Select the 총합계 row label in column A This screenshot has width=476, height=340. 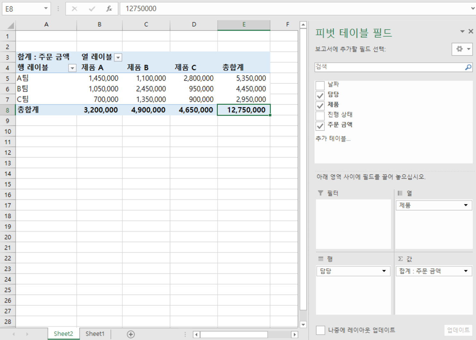coord(46,110)
